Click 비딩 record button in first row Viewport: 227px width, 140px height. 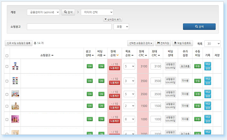[x=208, y=64]
